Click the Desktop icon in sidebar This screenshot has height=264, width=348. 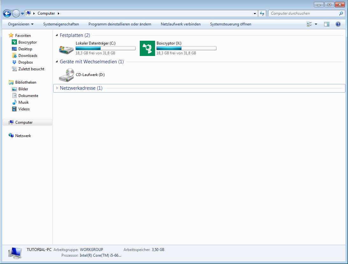click(x=14, y=49)
